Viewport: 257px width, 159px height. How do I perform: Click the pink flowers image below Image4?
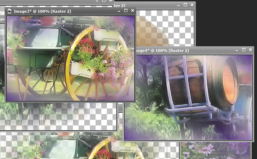pos(215,151)
